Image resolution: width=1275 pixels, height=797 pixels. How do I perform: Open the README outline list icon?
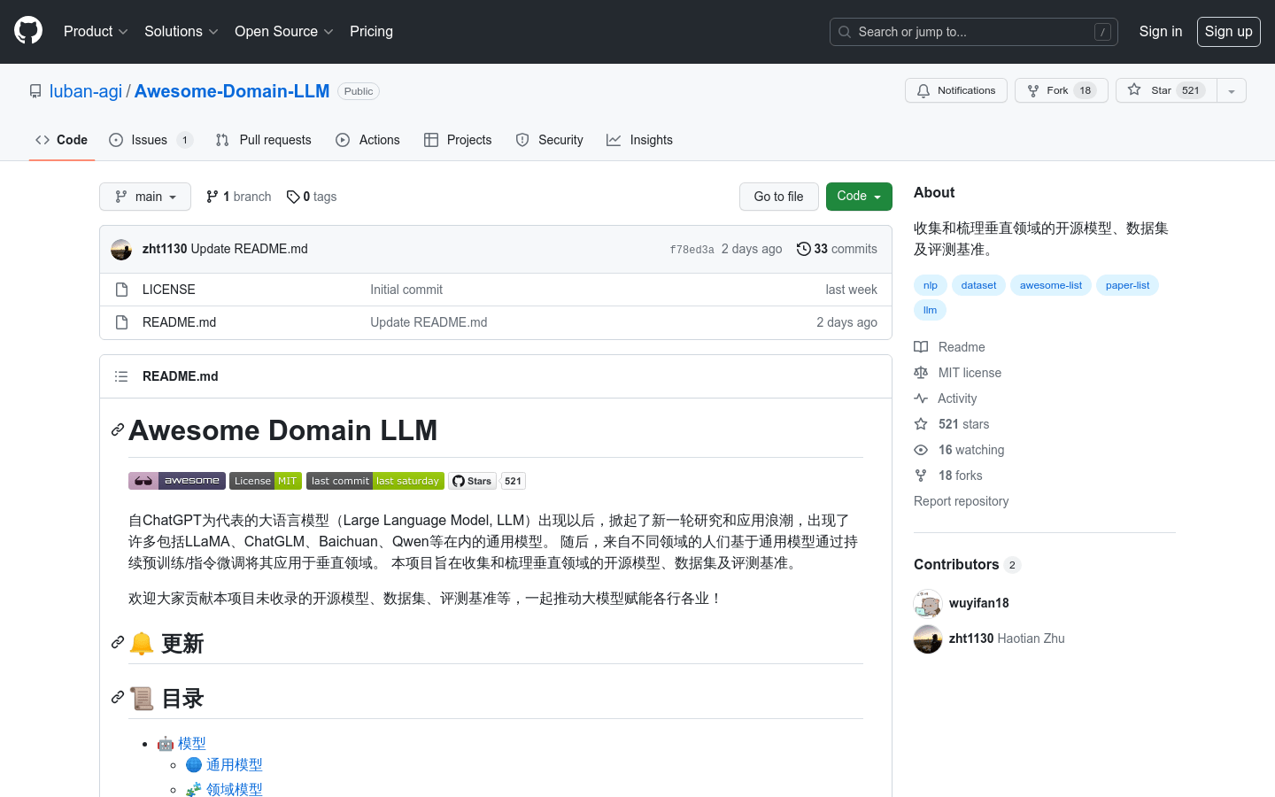tap(121, 376)
